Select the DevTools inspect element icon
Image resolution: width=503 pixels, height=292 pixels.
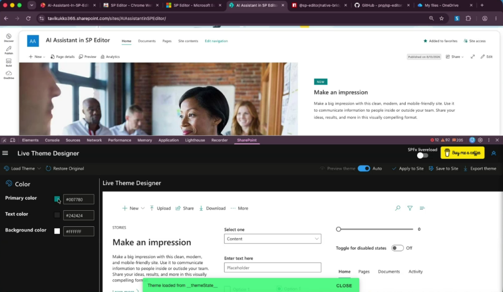[4, 140]
